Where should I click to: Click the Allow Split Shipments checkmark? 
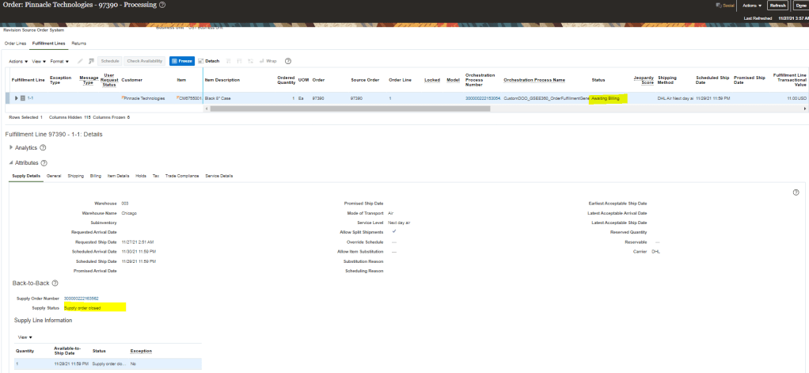[x=393, y=231]
